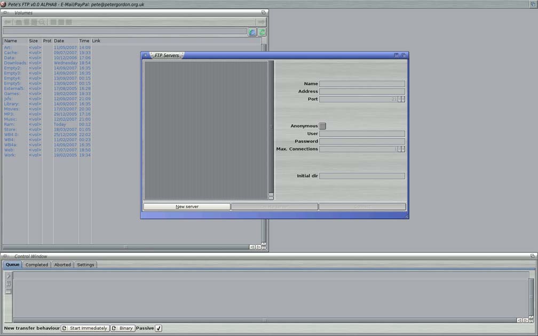Select the Aborted tab
Image resolution: width=538 pixels, height=336 pixels.
pyautogui.click(x=62, y=265)
